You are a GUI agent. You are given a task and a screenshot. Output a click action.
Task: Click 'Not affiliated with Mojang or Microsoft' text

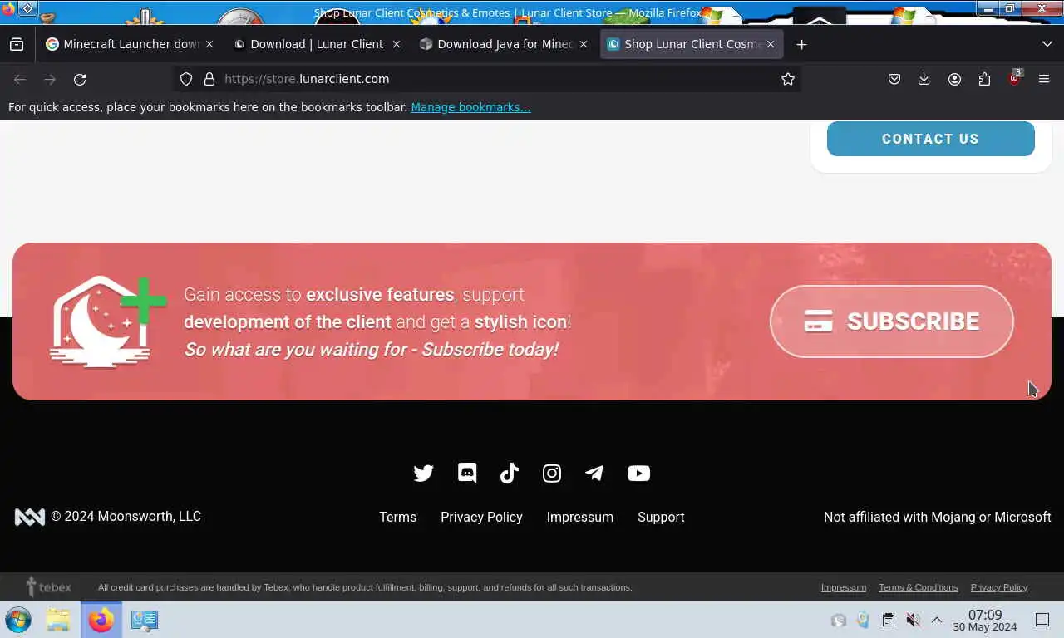[938, 517]
